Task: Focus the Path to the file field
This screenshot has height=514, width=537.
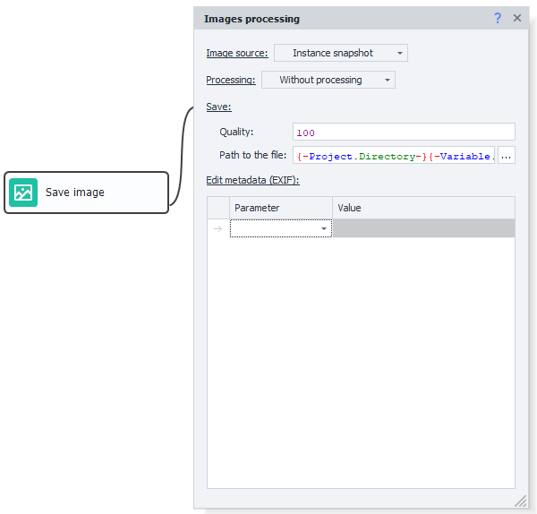Action: tap(394, 156)
